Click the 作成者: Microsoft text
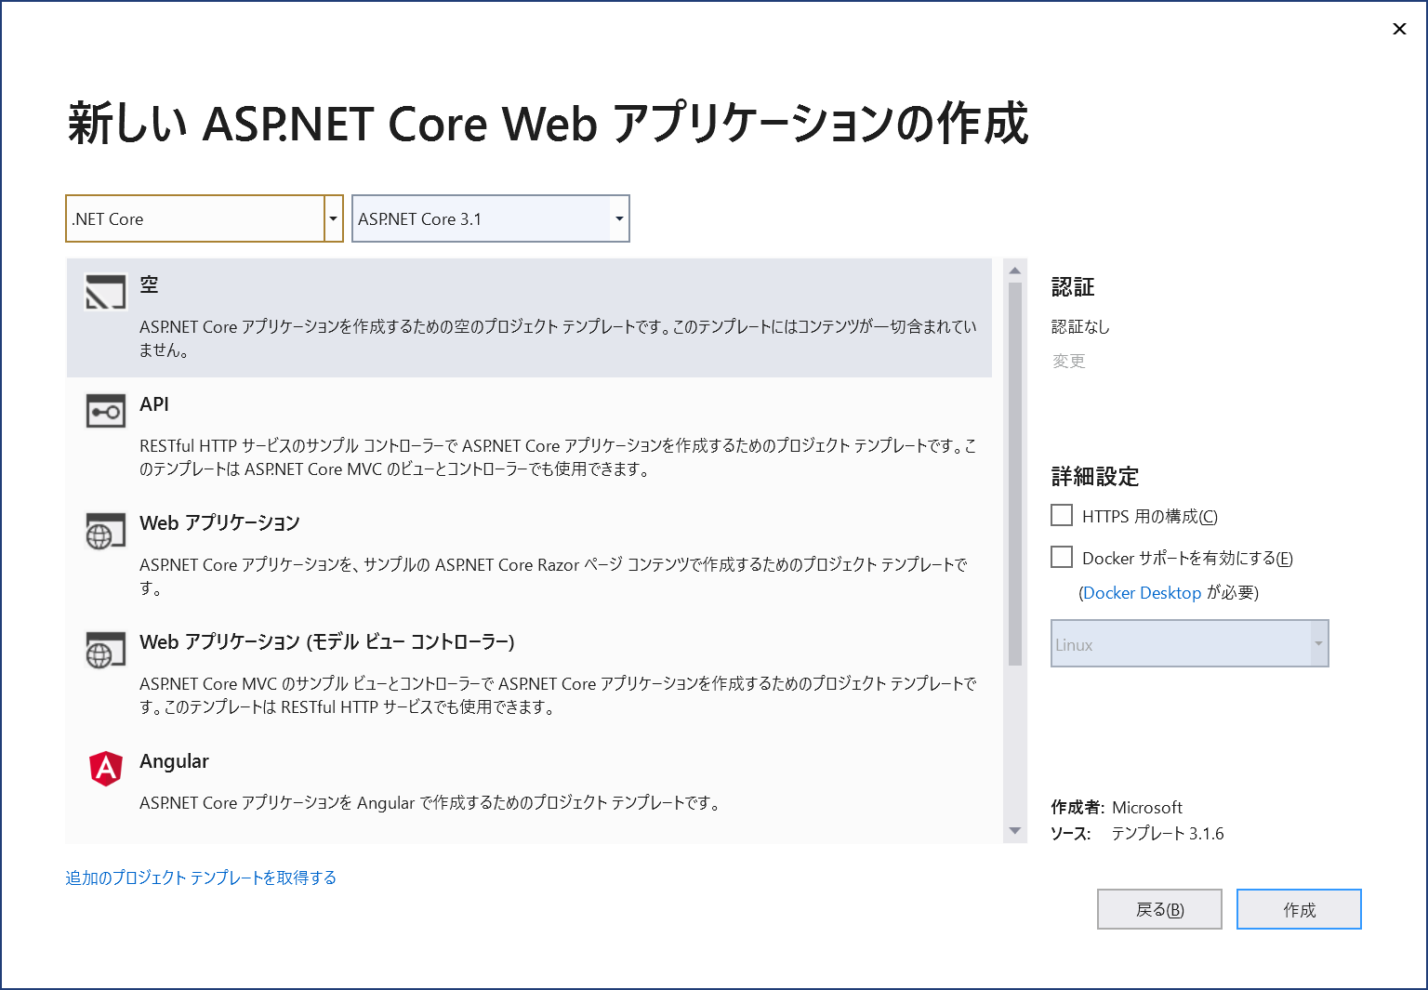The image size is (1428, 990). tap(1117, 807)
